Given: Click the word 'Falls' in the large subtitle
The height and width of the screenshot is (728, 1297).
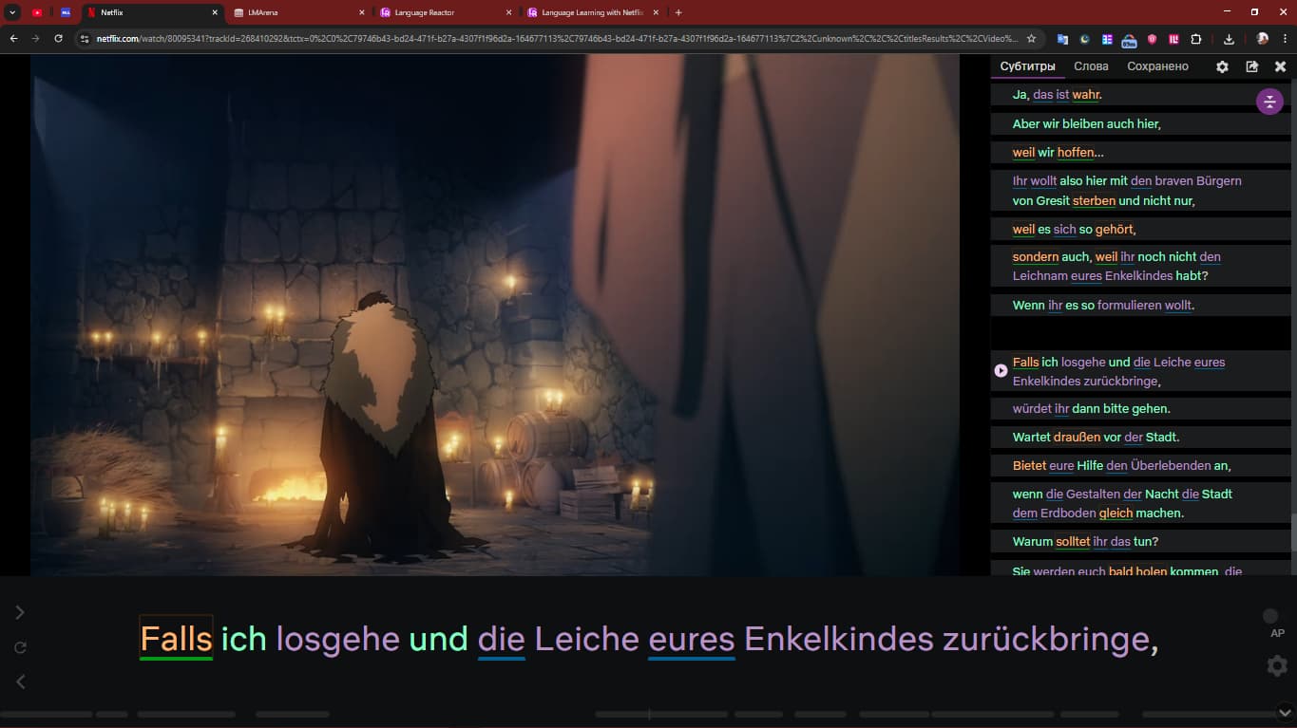Looking at the screenshot, I should (x=176, y=639).
